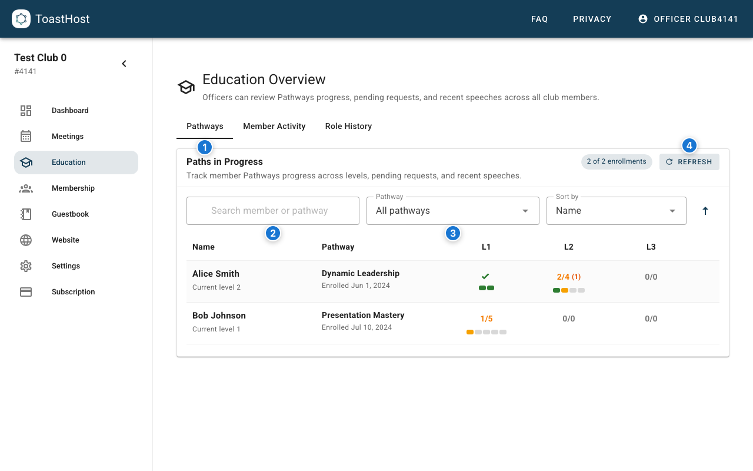Open the Settings gear icon

(26, 266)
